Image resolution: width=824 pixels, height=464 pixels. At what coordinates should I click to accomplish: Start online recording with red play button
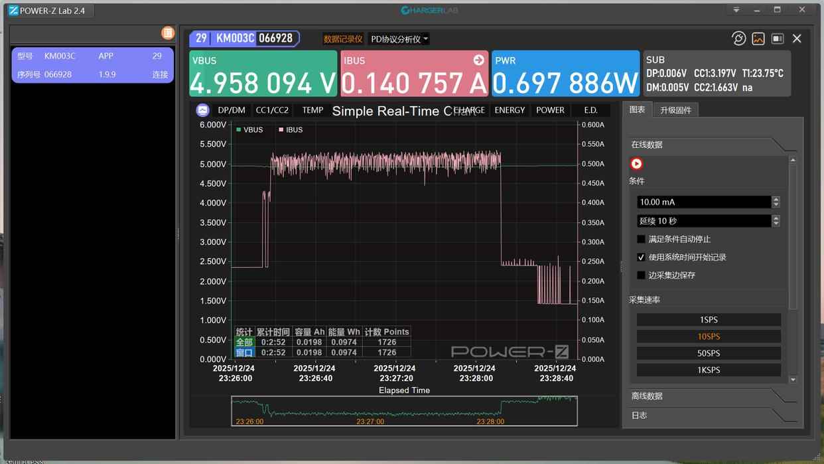click(636, 164)
